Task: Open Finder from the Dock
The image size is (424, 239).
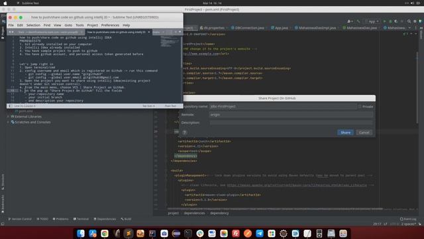Action: pyautogui.click(x=81, y=233)
